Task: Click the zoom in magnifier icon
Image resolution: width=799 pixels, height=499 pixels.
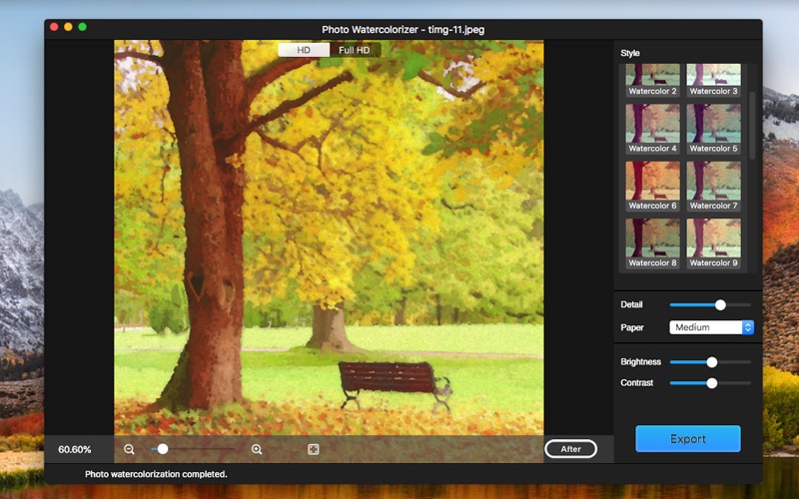Action: click(257, 449)
